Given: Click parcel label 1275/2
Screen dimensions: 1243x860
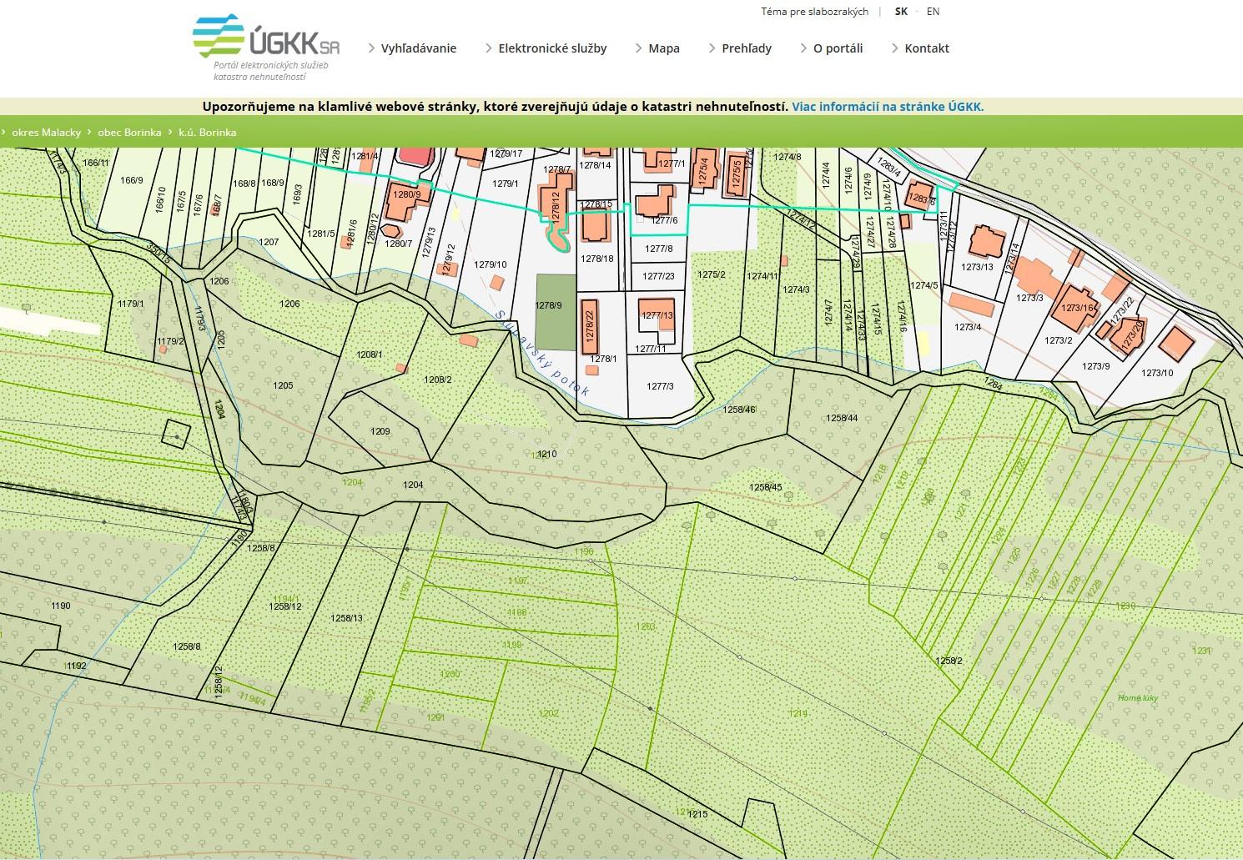Looking at the screenshot, I should click(x=712, y=274).
